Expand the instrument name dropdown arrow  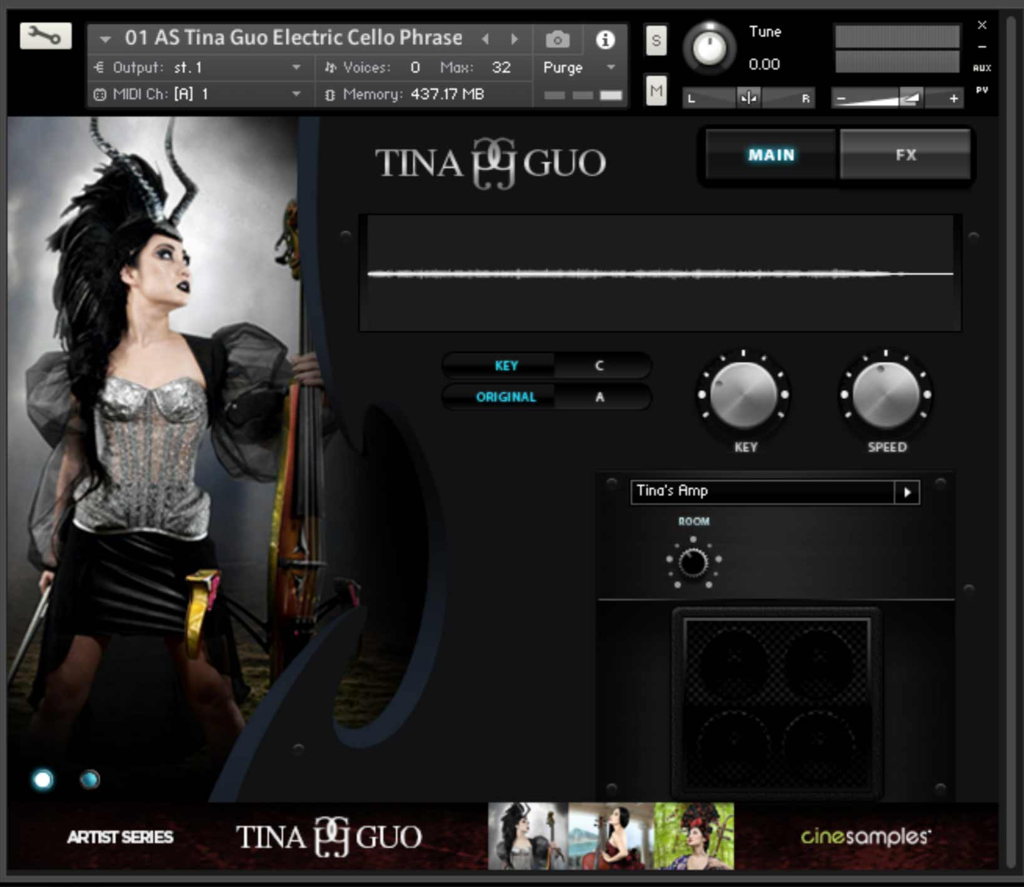(x=105, y=39)
